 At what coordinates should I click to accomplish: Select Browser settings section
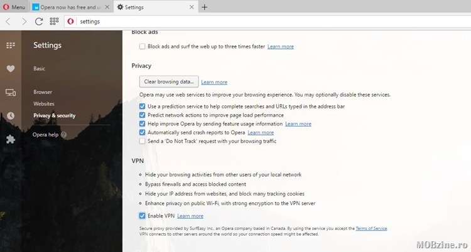43,92
